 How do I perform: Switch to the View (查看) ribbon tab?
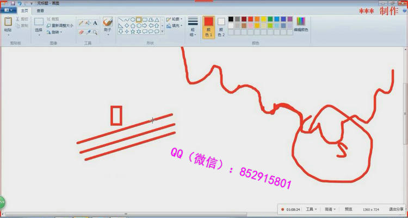(x=40, y=10)
